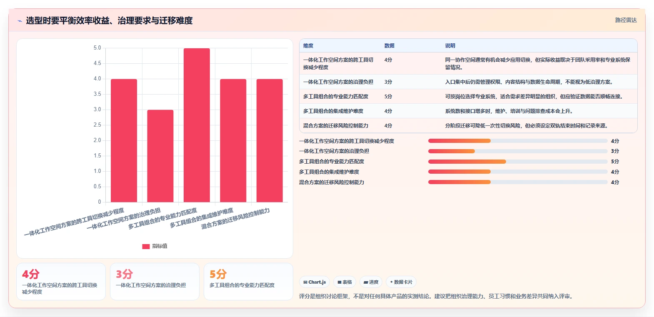Click the 指标值 legend label
The width and height of the screenshot is (654, 317).
tap(160, 246)
